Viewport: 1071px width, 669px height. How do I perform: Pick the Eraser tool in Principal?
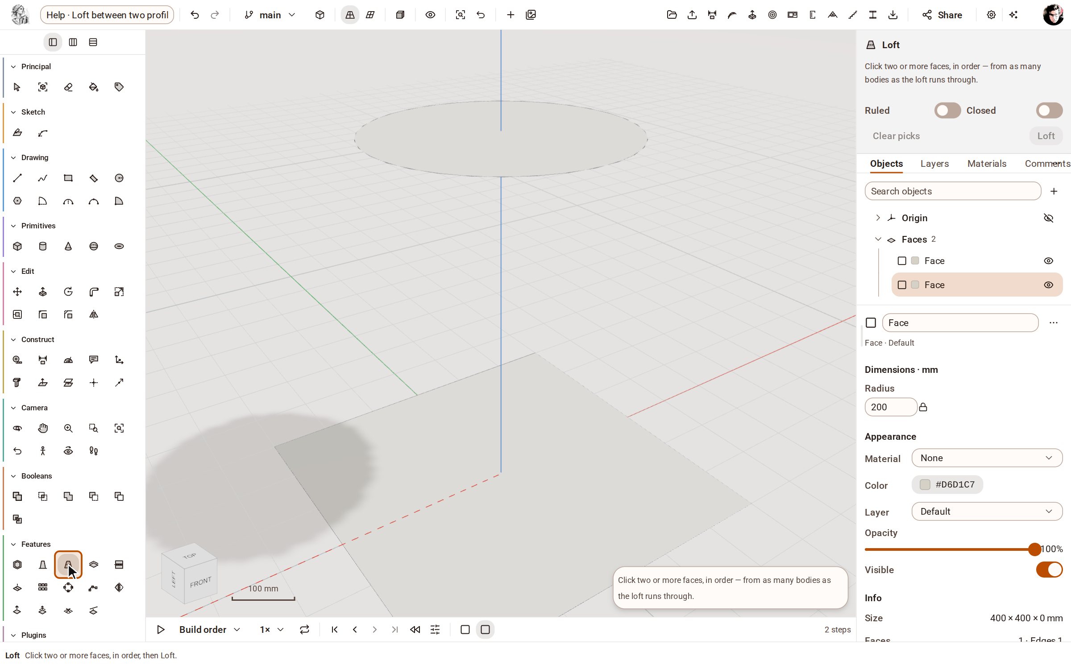pos(68,87)
